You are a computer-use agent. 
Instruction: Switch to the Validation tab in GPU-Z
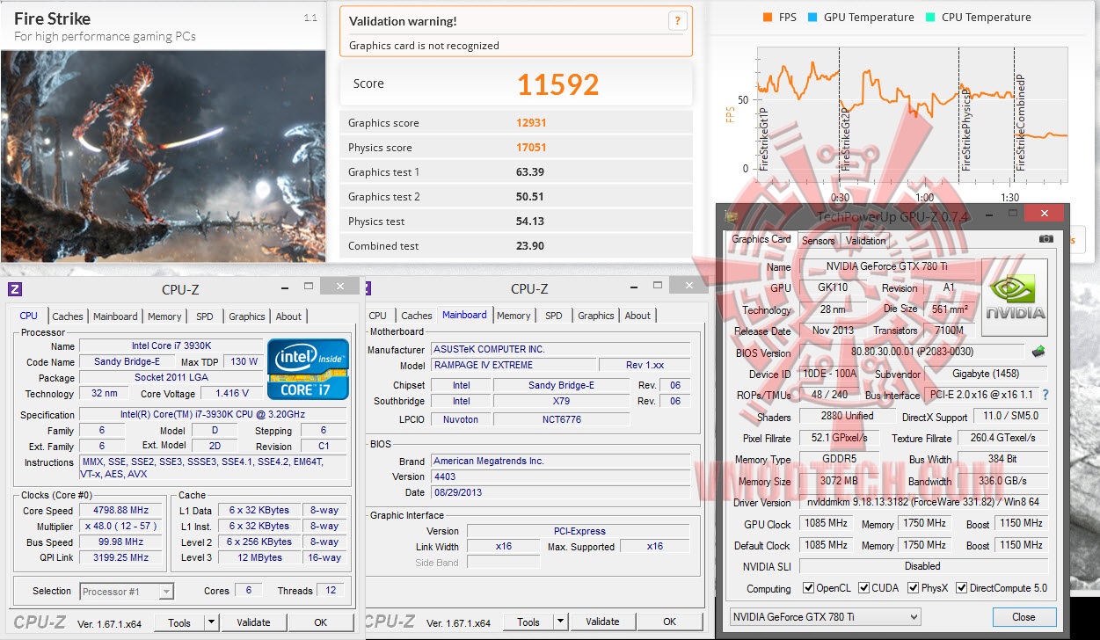[x=865, y=241]
